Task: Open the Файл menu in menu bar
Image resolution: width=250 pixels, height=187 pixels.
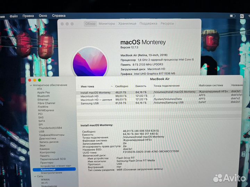Action: pos(14,16)
